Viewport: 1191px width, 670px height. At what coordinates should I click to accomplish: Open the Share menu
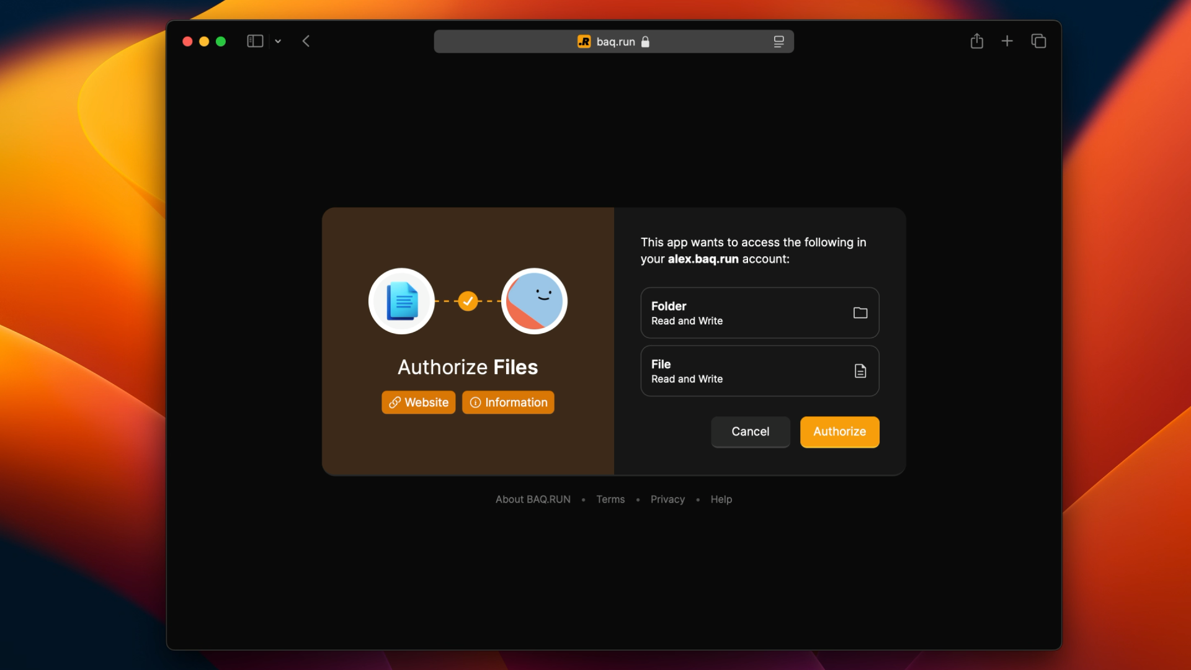(x=977, y=41)
